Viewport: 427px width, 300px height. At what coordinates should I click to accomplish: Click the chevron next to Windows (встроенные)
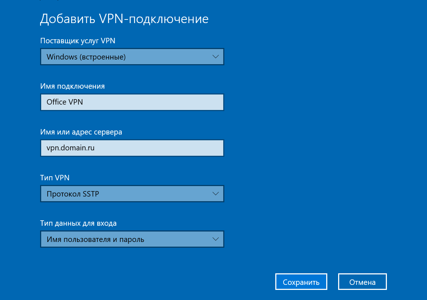pyautogui.click(x=216, y=57)
